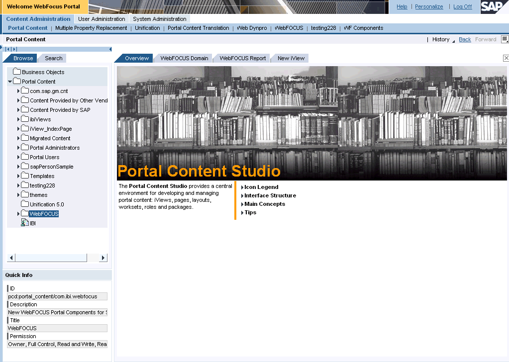Image resolution: width=509 pixels, height=362 pixels.
Task: Expand the Interface Structure section
Action: pyautogui.click(x=242, y=196)
